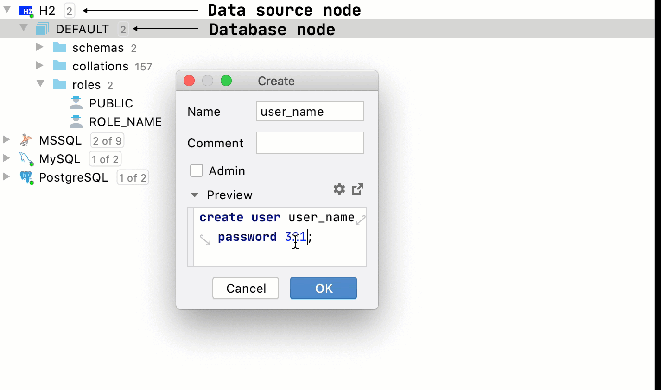661x390 pixels.
Task: Click the 'password' keyword in preview
Action: click(x=247, y=237)
